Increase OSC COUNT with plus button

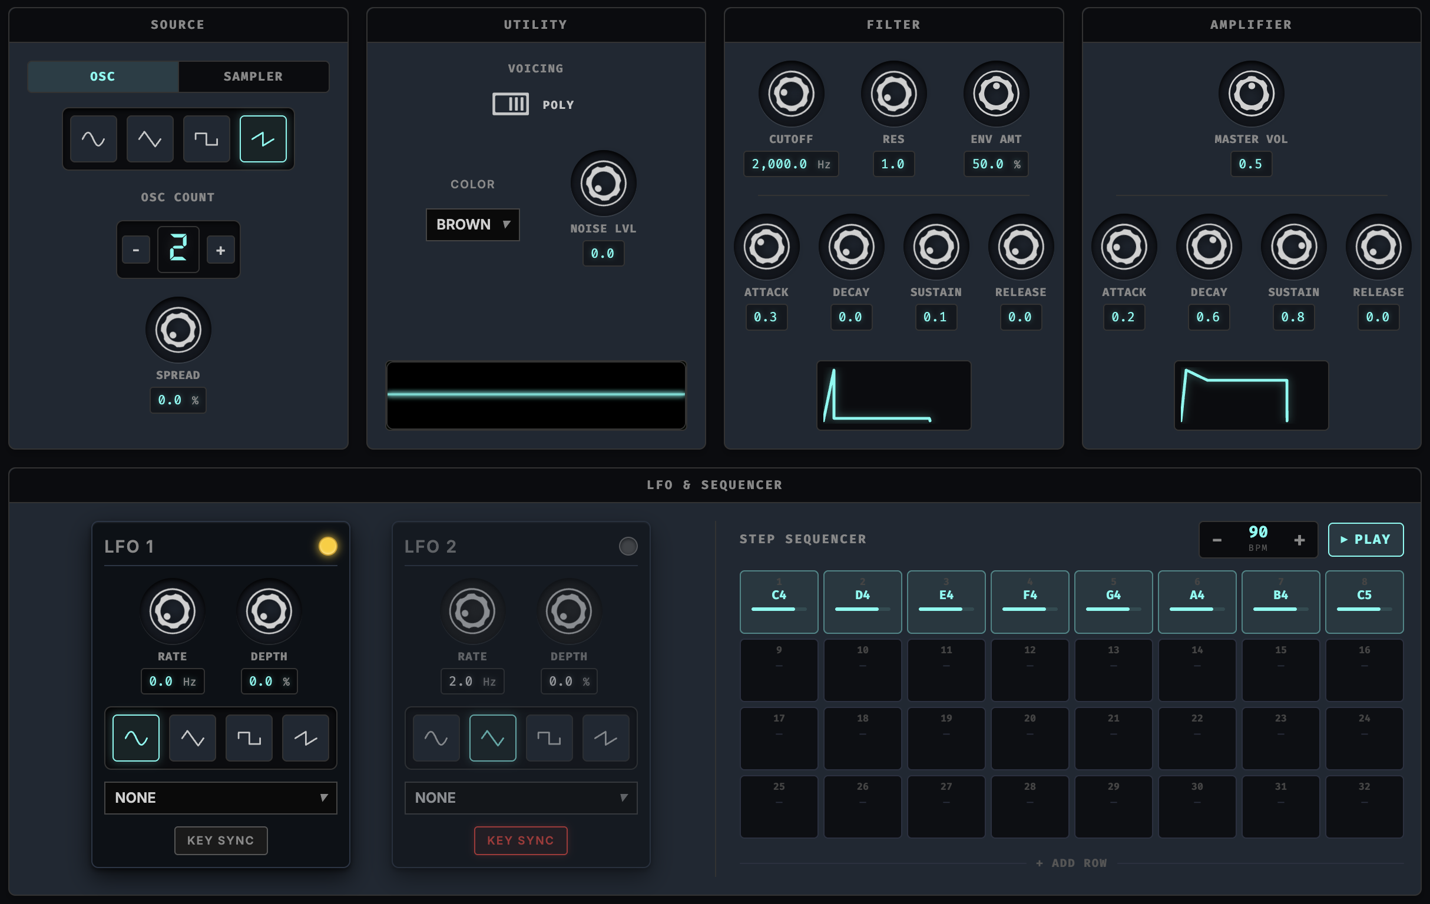coord(220,250)
